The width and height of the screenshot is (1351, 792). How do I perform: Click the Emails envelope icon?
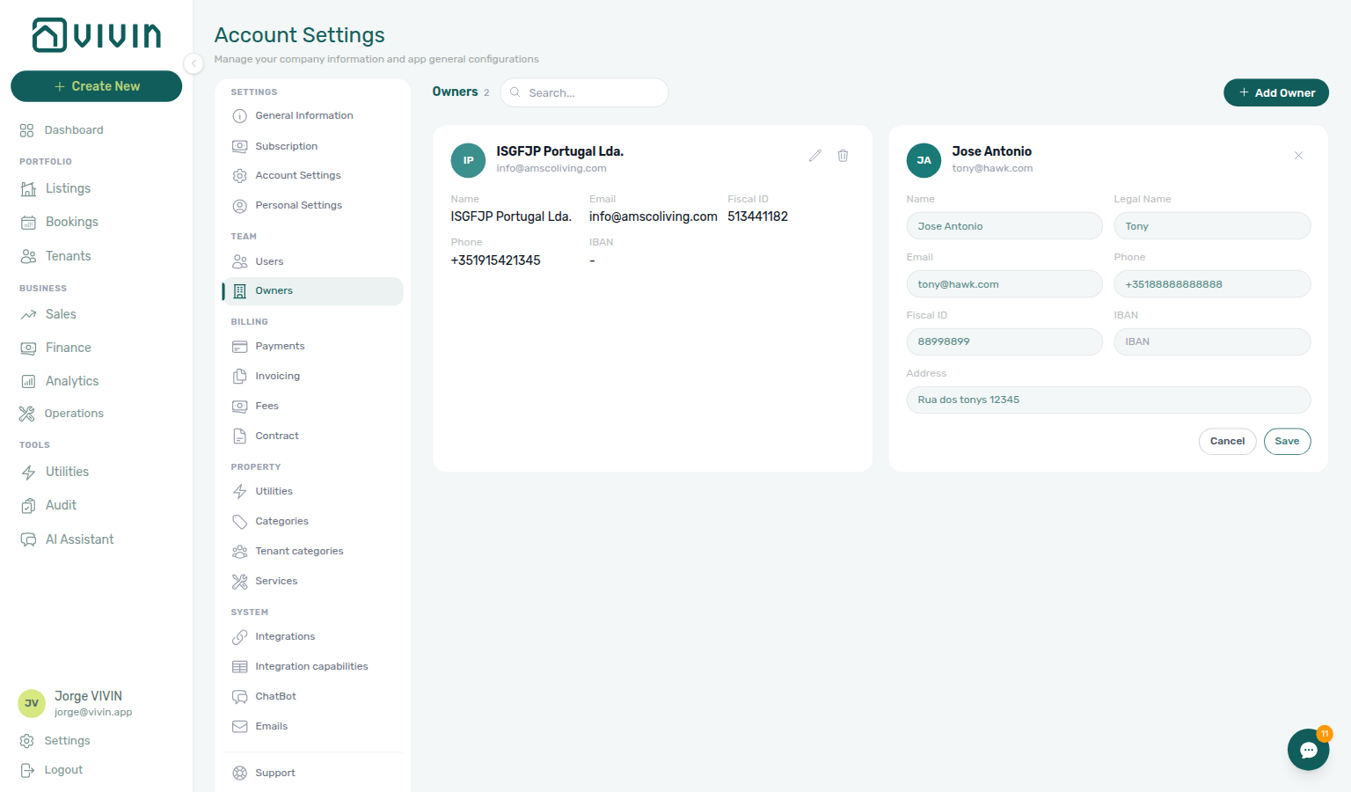click(239, 727)
